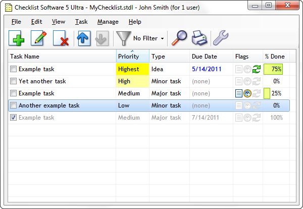Screen dimensions: 303x209
Task: Click the Low priority cell
Action: coord(124,106)
